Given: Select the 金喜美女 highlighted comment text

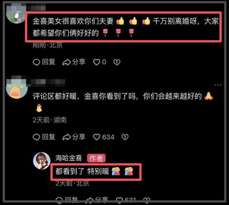Looking at the screenshot, I should 126,27.
